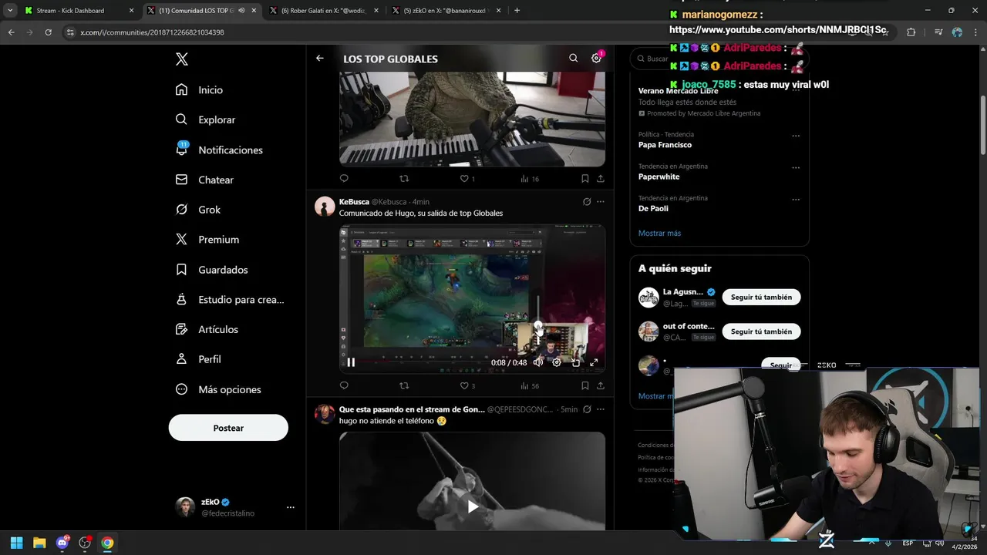The width and height of the screenshot is (987, 555).
Task: Click the Perfil person icon
Action: point(181,359)
